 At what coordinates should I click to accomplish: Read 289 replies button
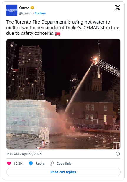click(x=63, y=172)
